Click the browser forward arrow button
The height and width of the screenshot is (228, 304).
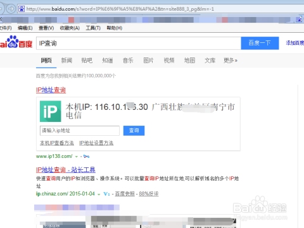(x=11, y=9)
